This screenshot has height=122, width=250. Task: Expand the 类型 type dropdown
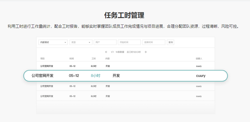coord(81,42)
